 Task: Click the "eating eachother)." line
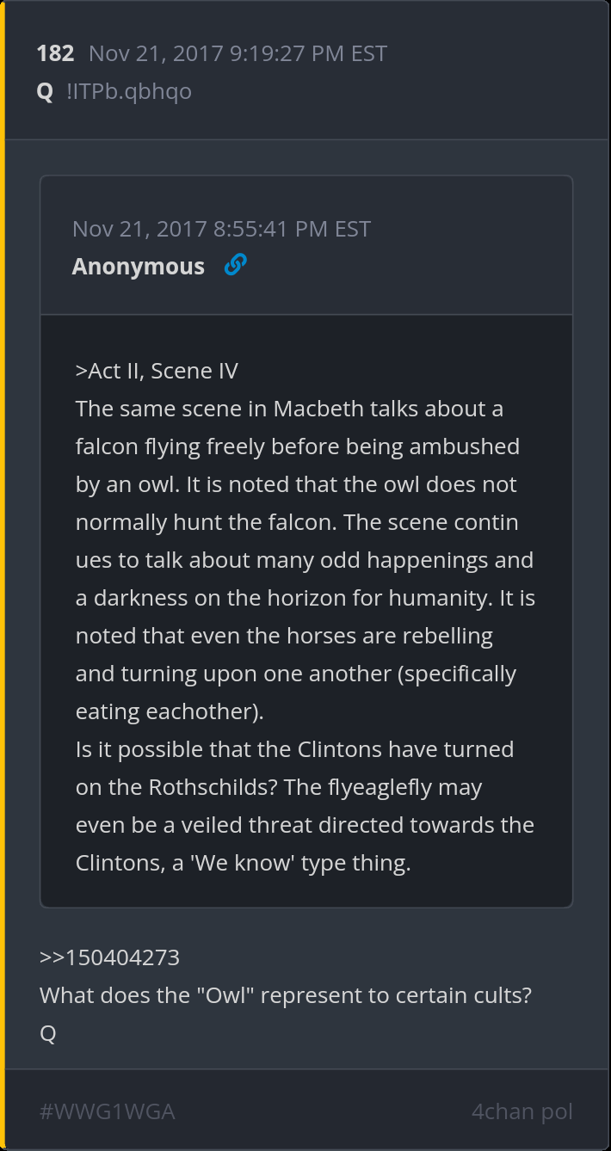[170, 711]
